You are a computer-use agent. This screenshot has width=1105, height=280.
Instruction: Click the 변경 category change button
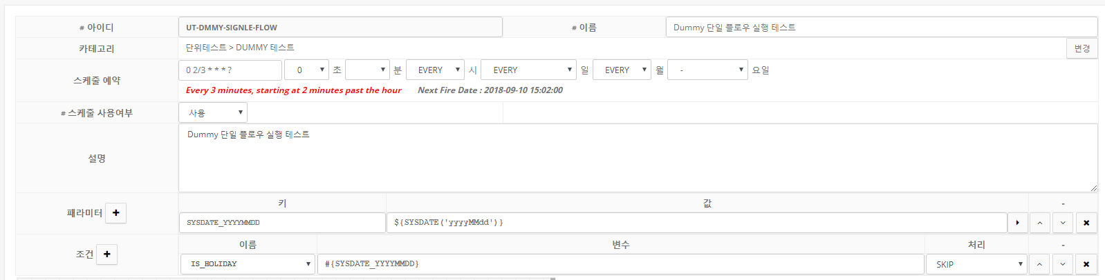(1082, 48)
